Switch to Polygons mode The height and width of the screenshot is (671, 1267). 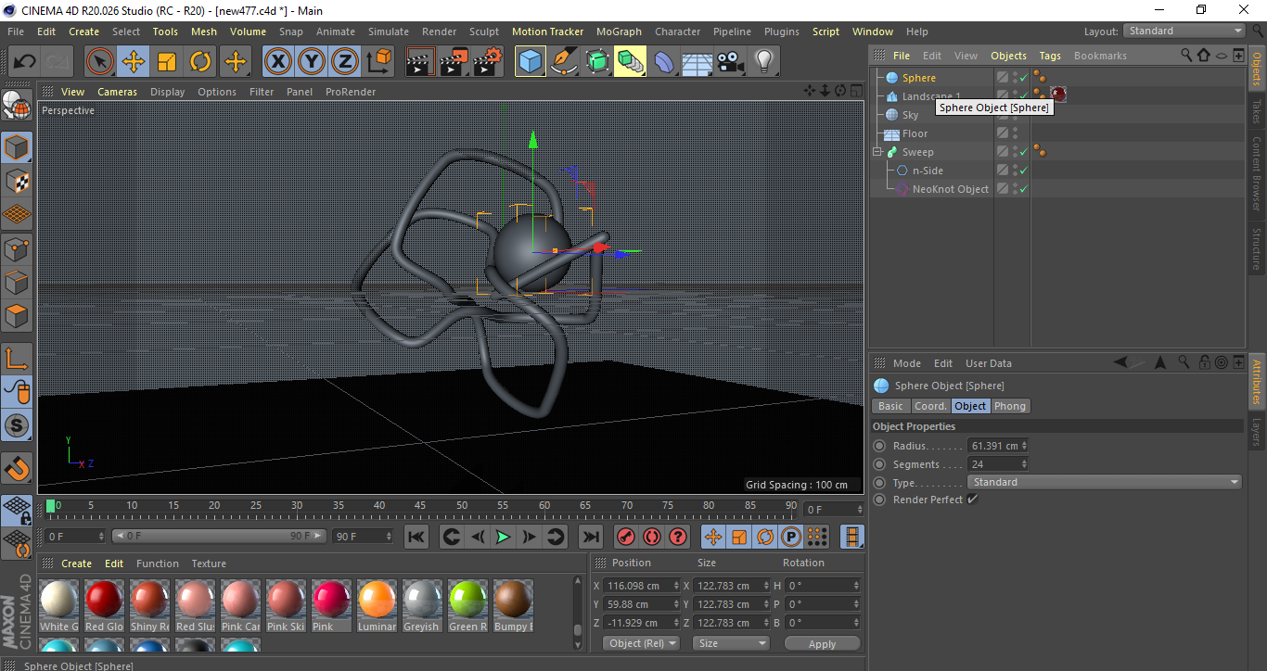pyautogui.click(x=17, y=316)
